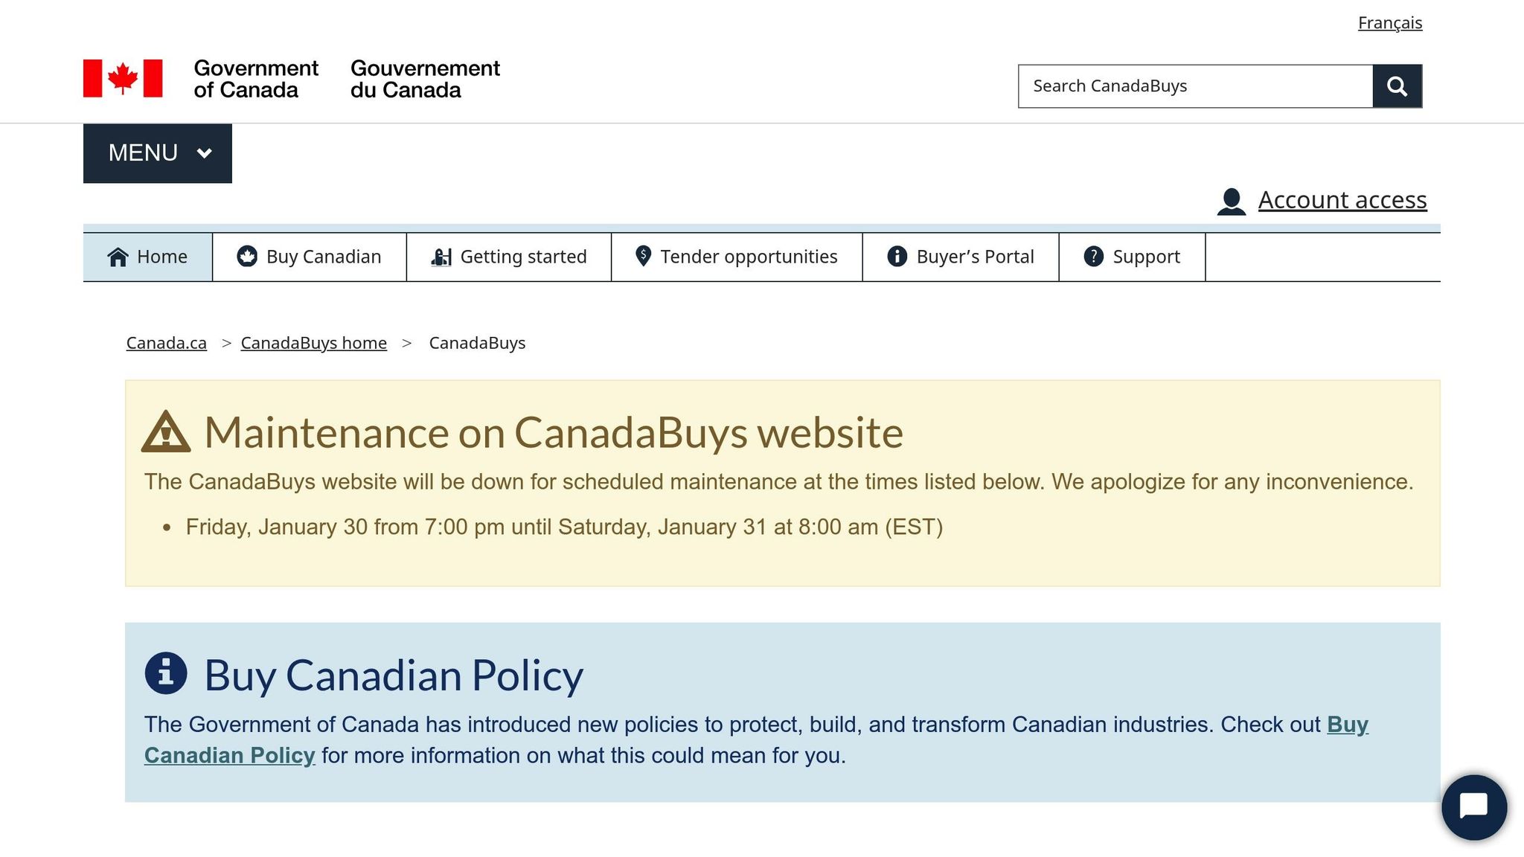Click the Home house icon
The height and width of the screenshot is (857, 1524).
(118, 257)
